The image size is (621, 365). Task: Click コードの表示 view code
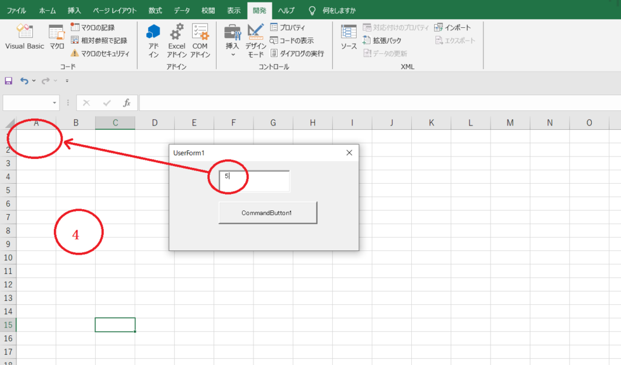coord(292,41)
